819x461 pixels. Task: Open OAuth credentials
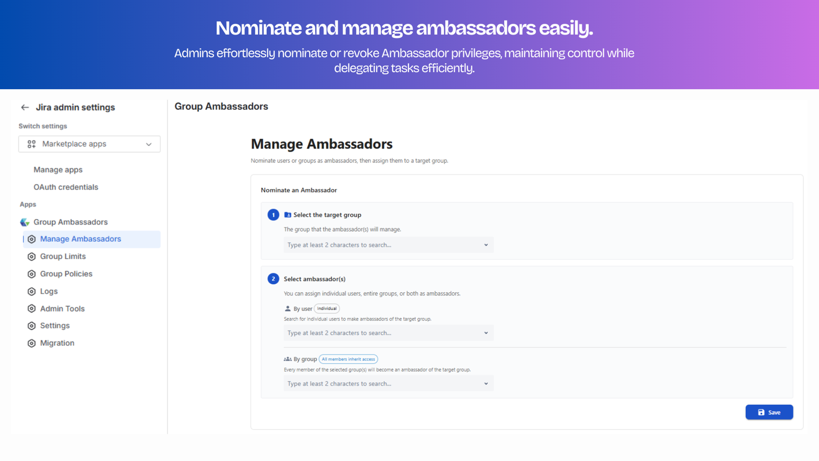tap(66, 187)
